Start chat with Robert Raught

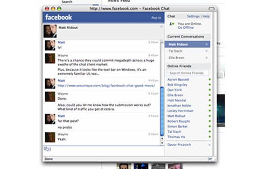179,121
